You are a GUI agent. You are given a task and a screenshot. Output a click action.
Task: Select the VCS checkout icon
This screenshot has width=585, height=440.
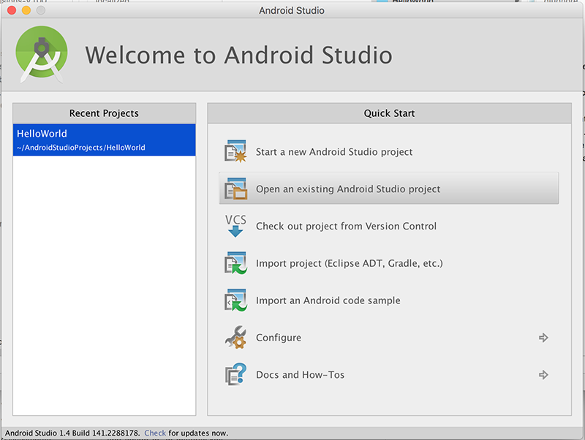click(x=235, y=225)
